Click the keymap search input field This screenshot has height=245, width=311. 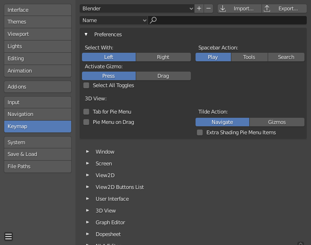[x=231, y=20]
